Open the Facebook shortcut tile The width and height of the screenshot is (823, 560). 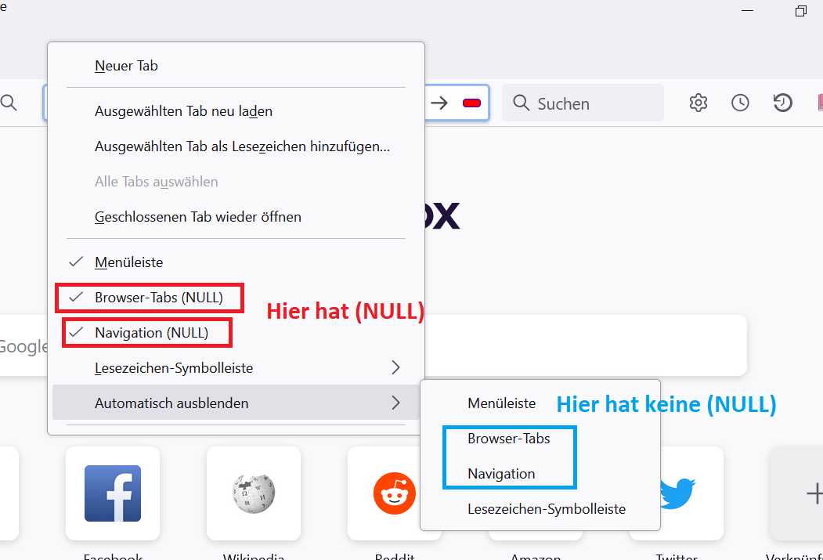click(x=113, y=493)
